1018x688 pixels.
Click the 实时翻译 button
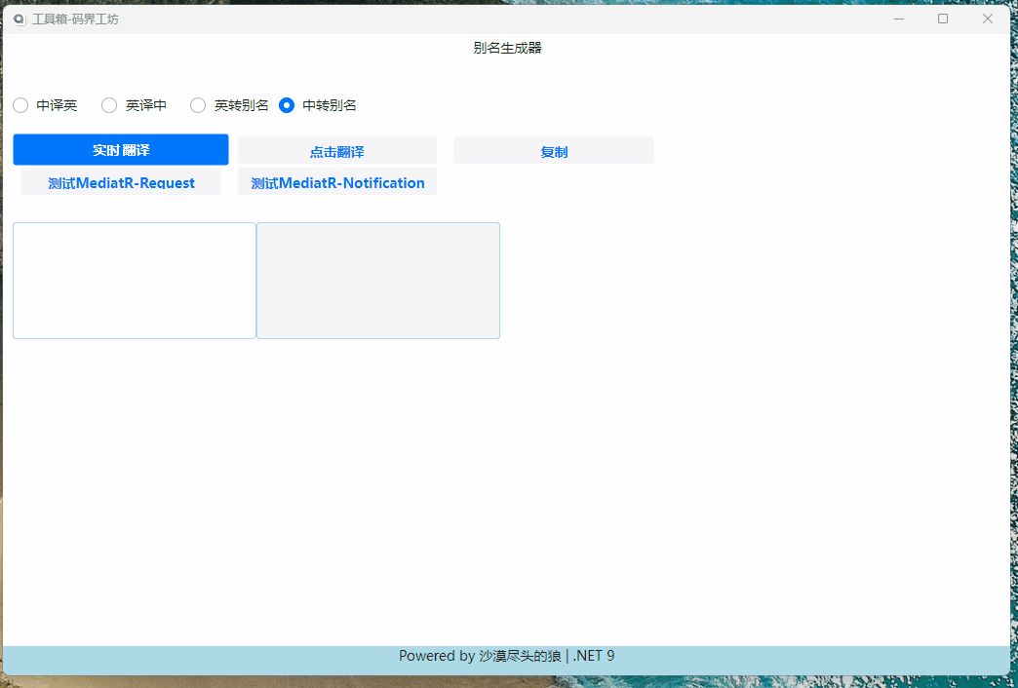click(x=120, y=149)
